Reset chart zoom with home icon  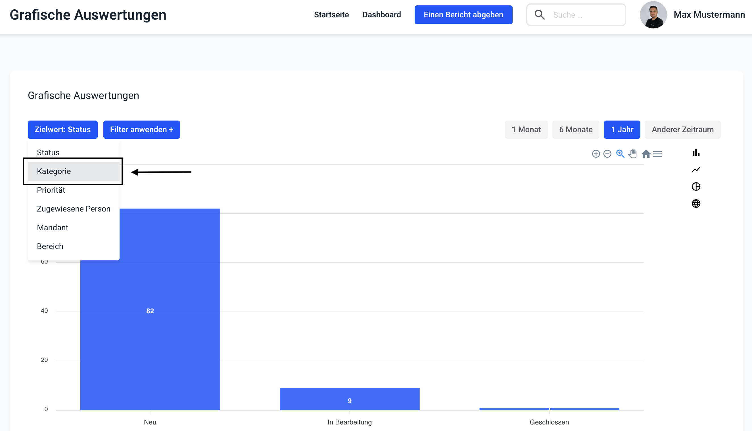pyautogui.click(x=646, y=154)
